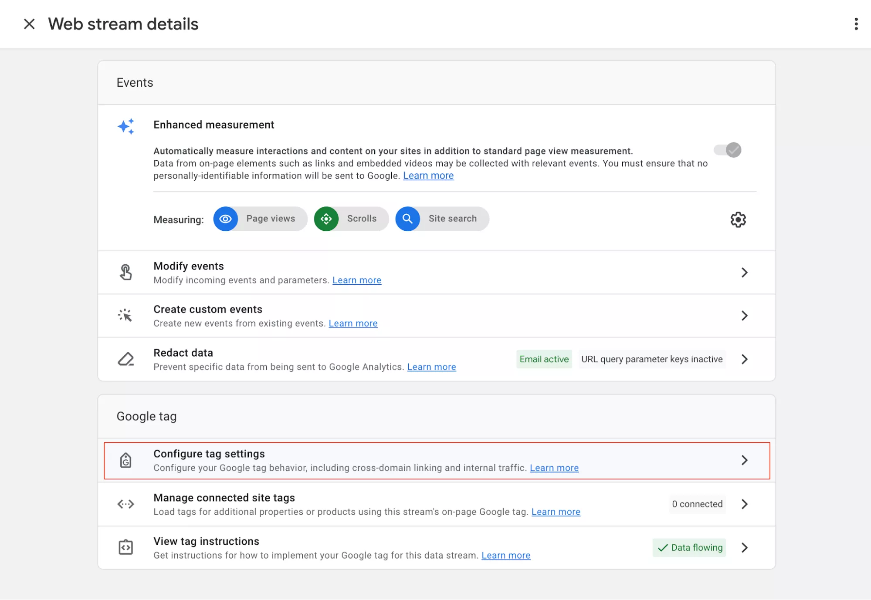Click the Enhanced measurement sparkle icon
The height and width of the screenshot is (600, 871).
tap(126, 126)
